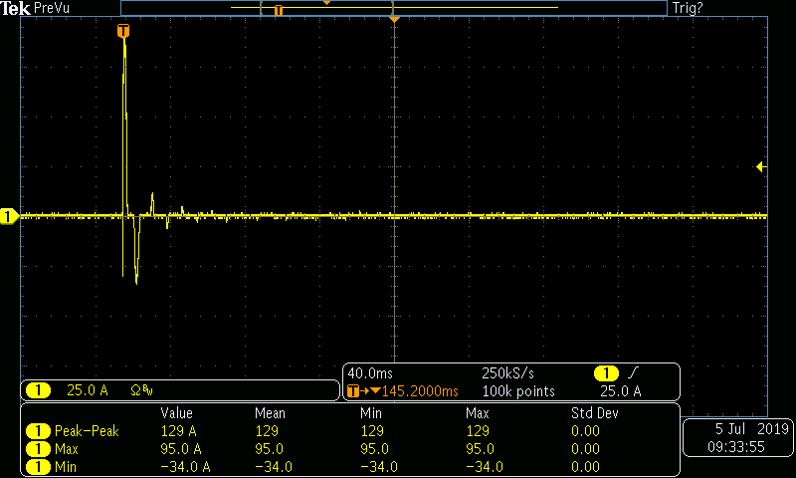796x478 pixels.
Task: Click the rising edge trigger slope symbol
Action: point(634,373)
